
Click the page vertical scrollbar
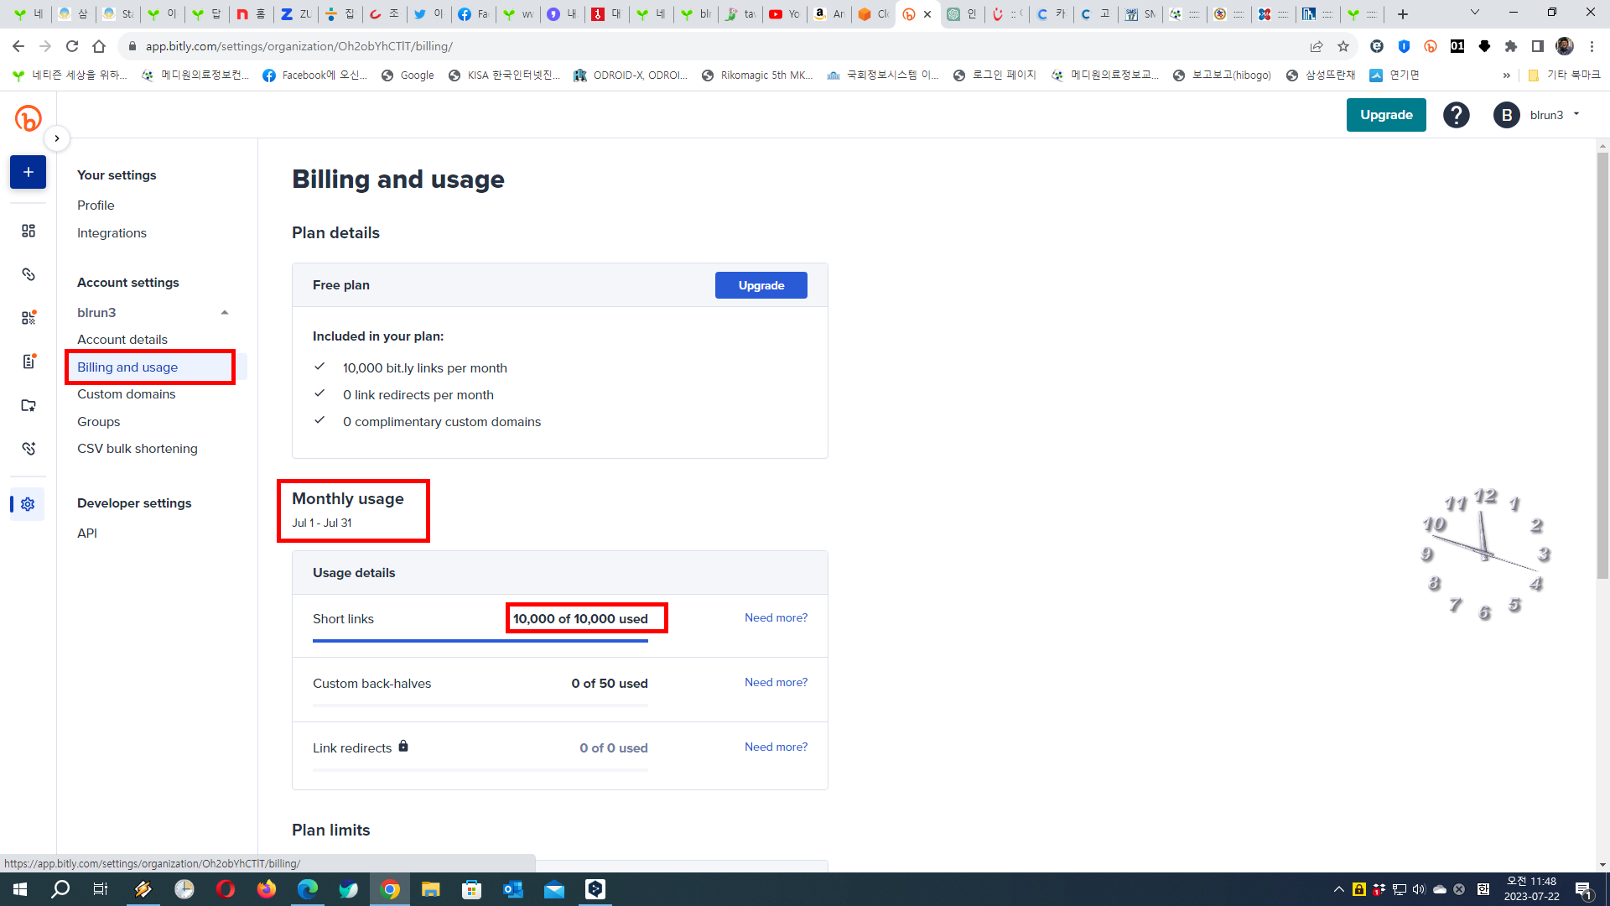tap(1602, 365)
